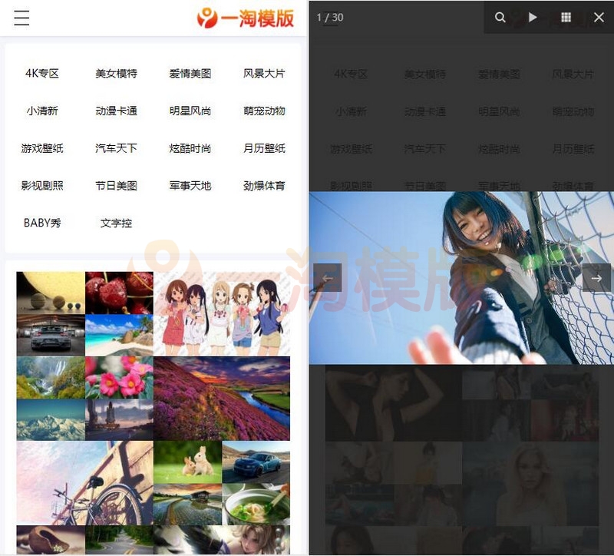The image size is (614, 556).
Task: Click the next image arrow
Action: click(x=595, y=278)
